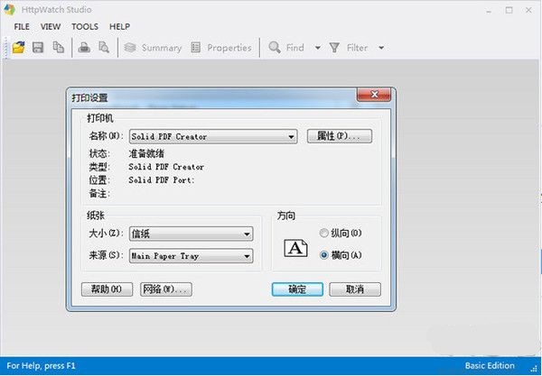Minimize the HttpWatch Studio window
The image size is (542, 376).
coord(489,10)
